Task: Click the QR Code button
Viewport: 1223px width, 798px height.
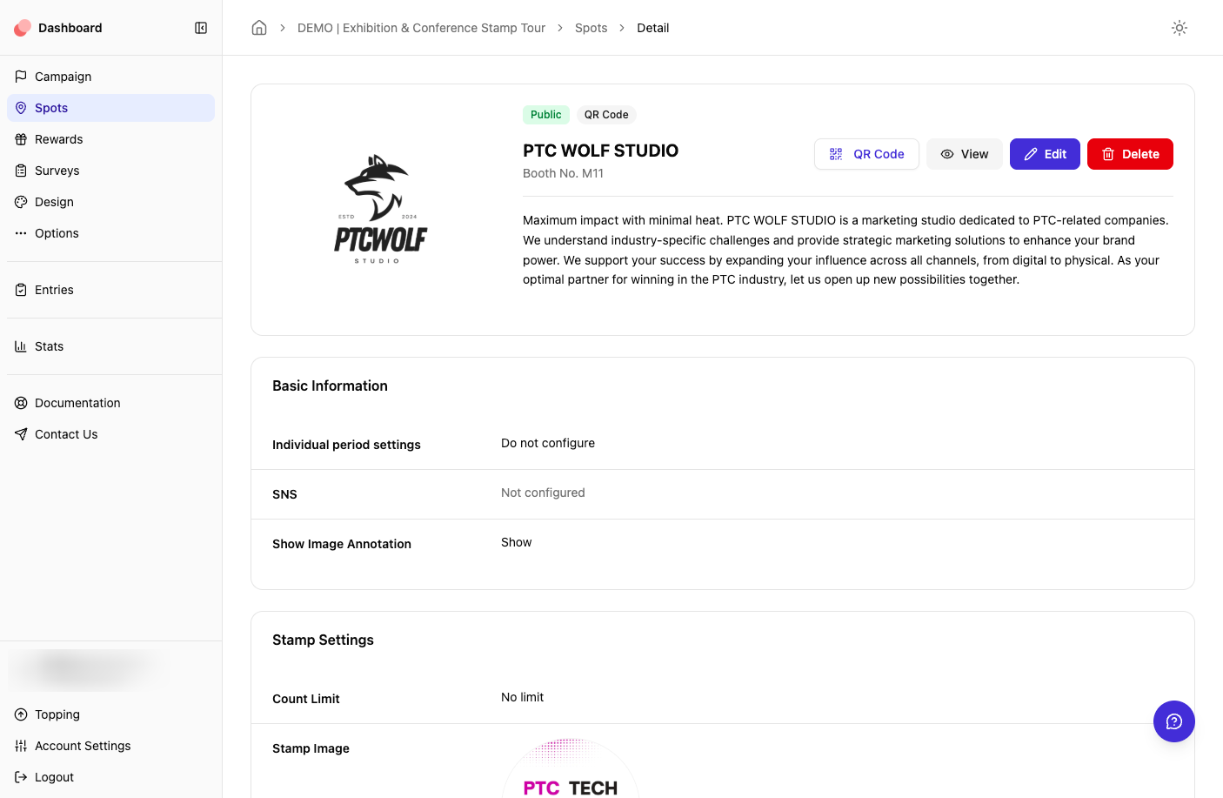Action: (866, 154)
